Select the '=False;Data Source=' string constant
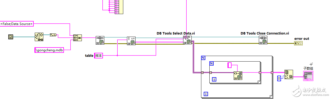Viewport: 331px width, 99px height. pyautogui.click(x=16, y=24)
